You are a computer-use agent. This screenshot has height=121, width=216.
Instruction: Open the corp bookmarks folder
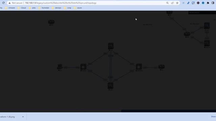pos(67,8)
